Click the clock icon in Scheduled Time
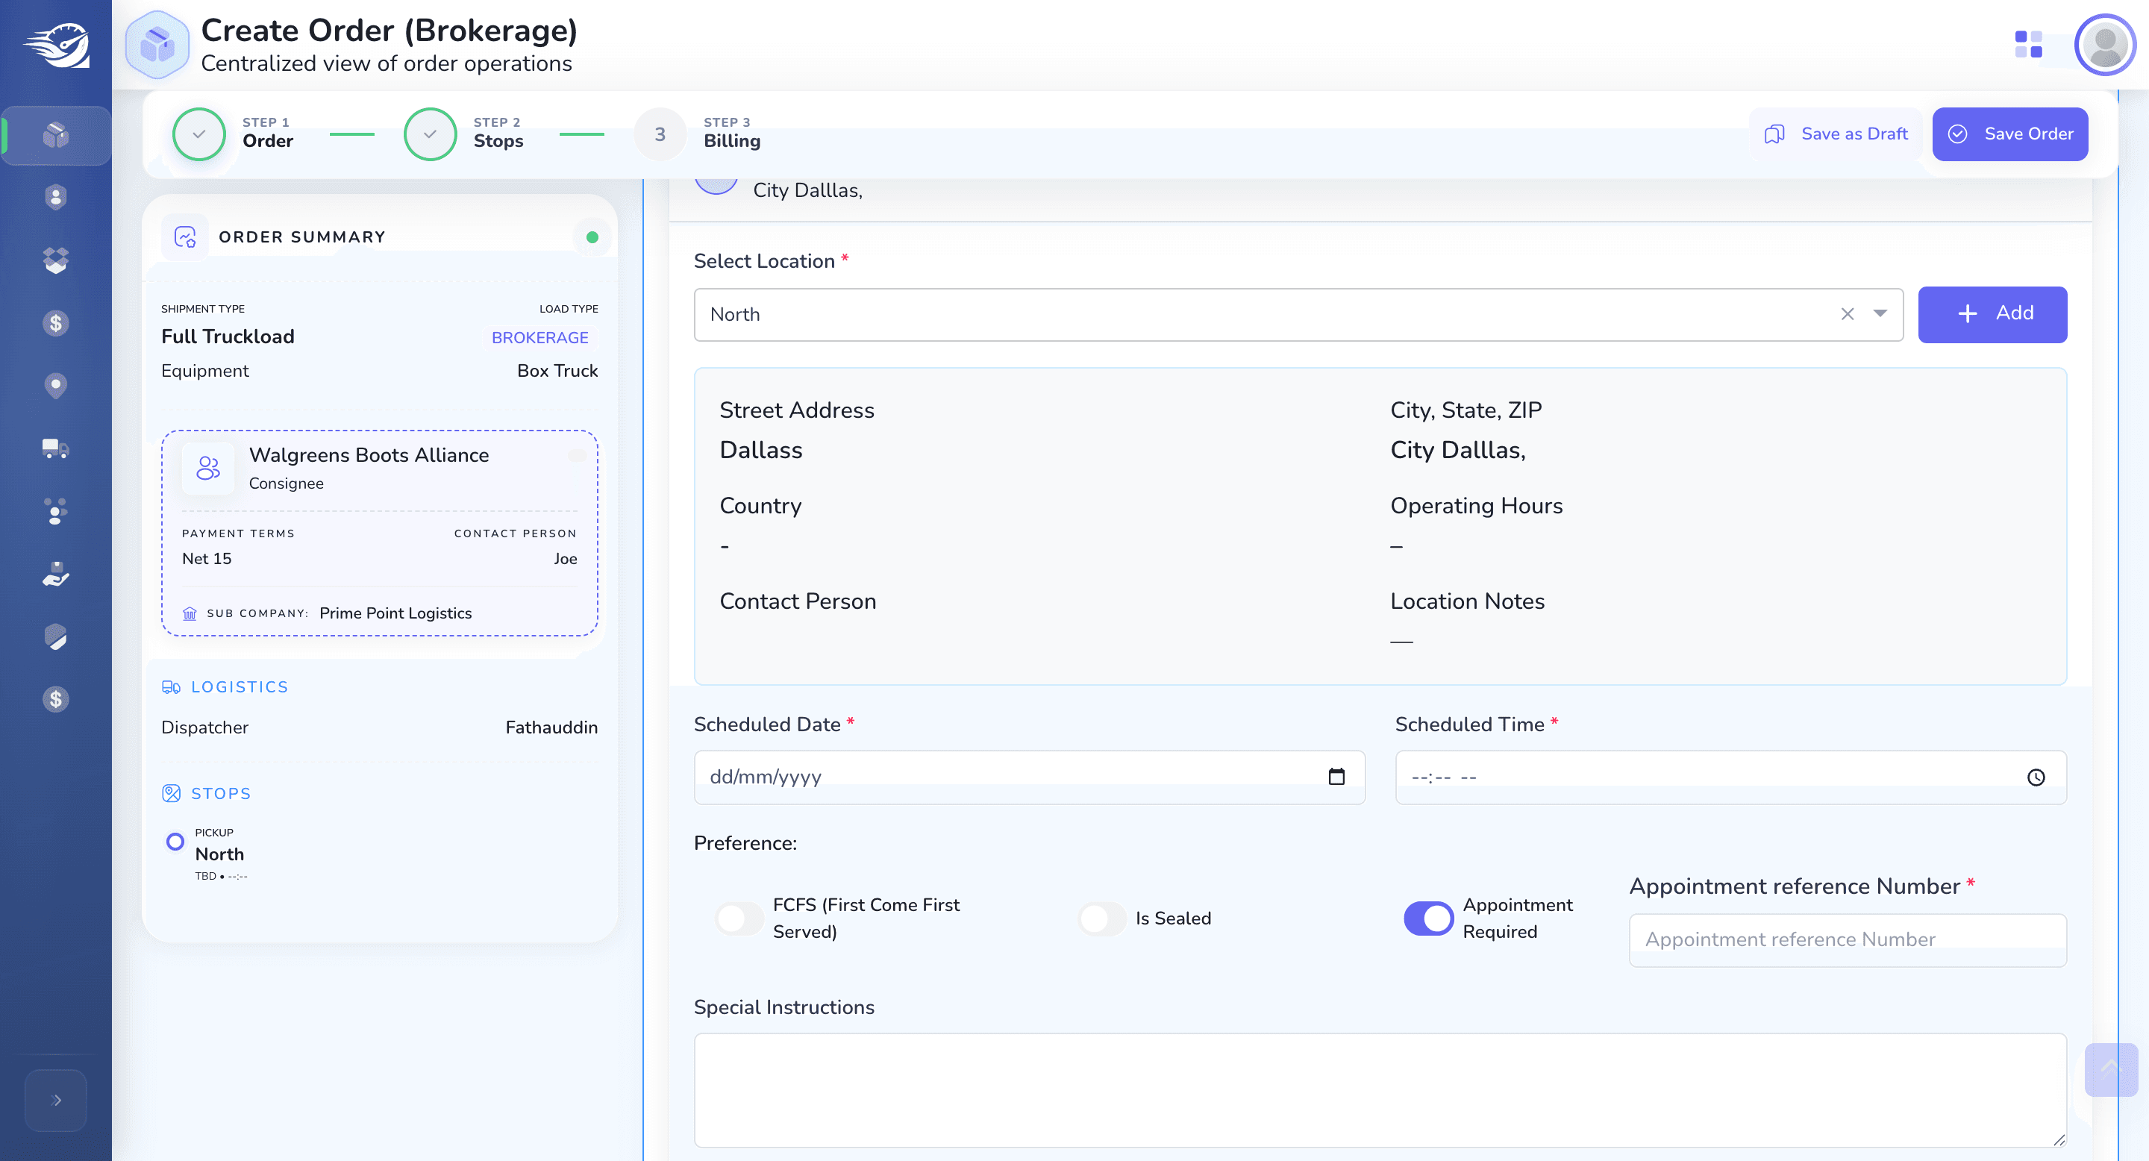This screenshot has width=2149, height=1161. coord(2036,777)
